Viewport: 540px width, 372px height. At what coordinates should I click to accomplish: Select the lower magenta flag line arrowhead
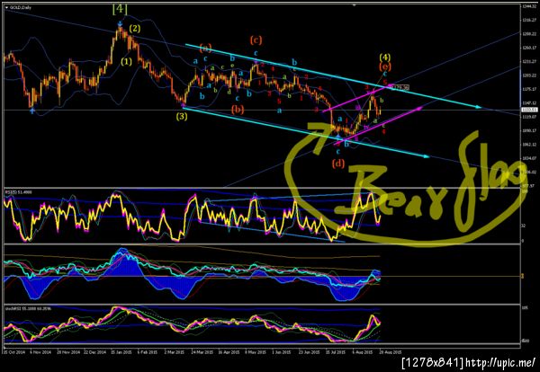[419, 109]
